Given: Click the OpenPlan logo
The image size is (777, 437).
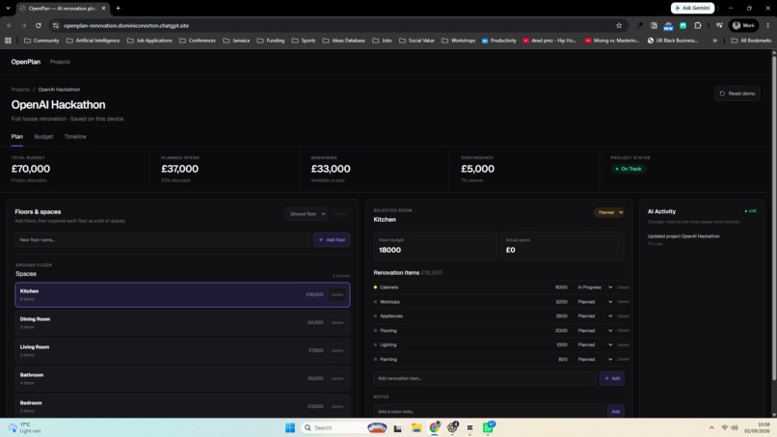Looking at the screenshot, I should [x=26, y=62].
